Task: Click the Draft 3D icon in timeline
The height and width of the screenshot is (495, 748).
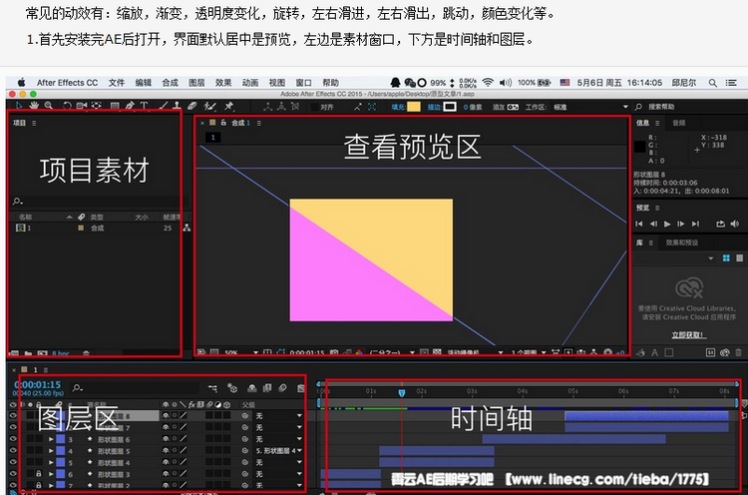Action: tap(232, 388)
